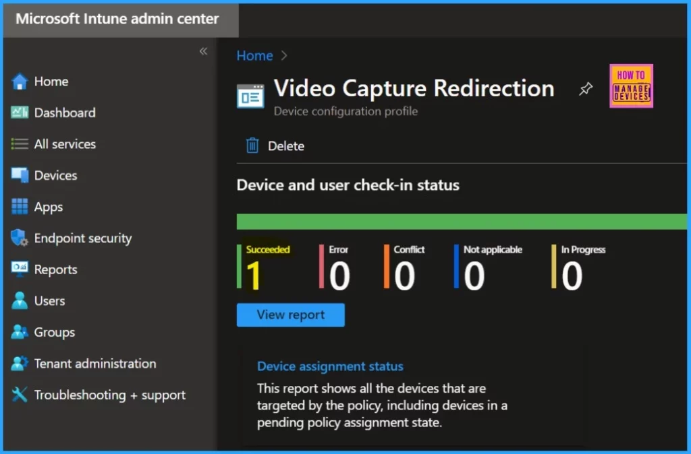Click the Conflict count 0
Viewport: 691px width, 454px height.
pyautogui.click(x=404, y=275)
